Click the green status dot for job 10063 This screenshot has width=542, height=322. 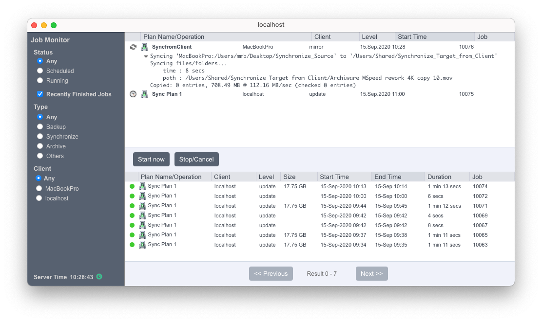(x=132, y=245)
